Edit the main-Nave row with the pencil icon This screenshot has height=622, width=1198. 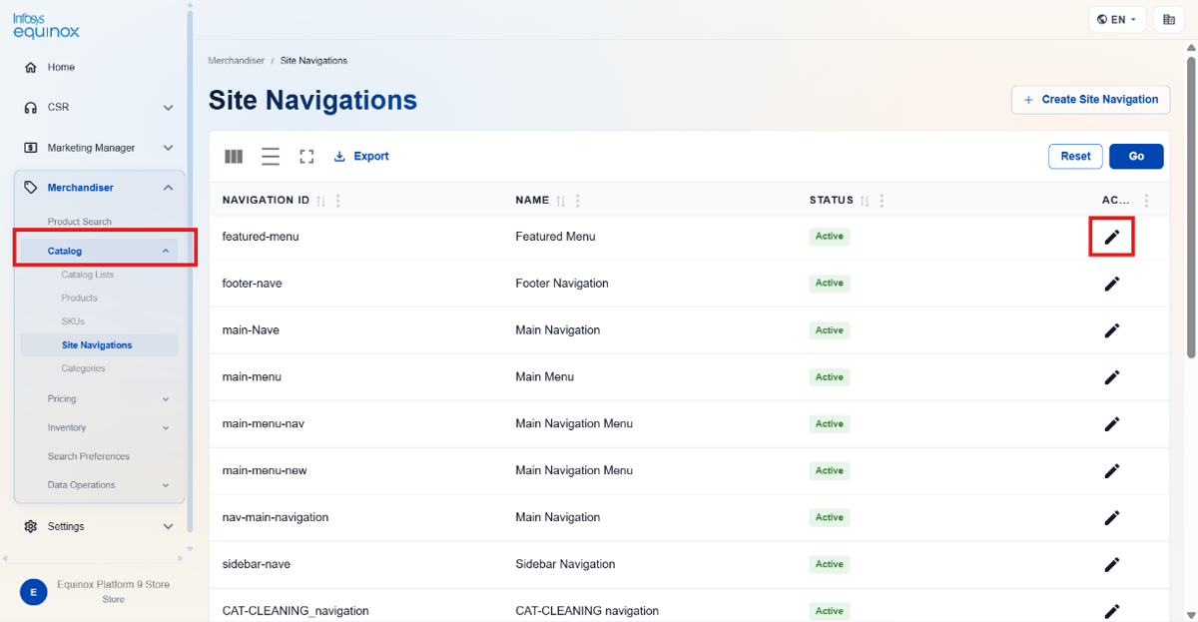point(1111,330)
